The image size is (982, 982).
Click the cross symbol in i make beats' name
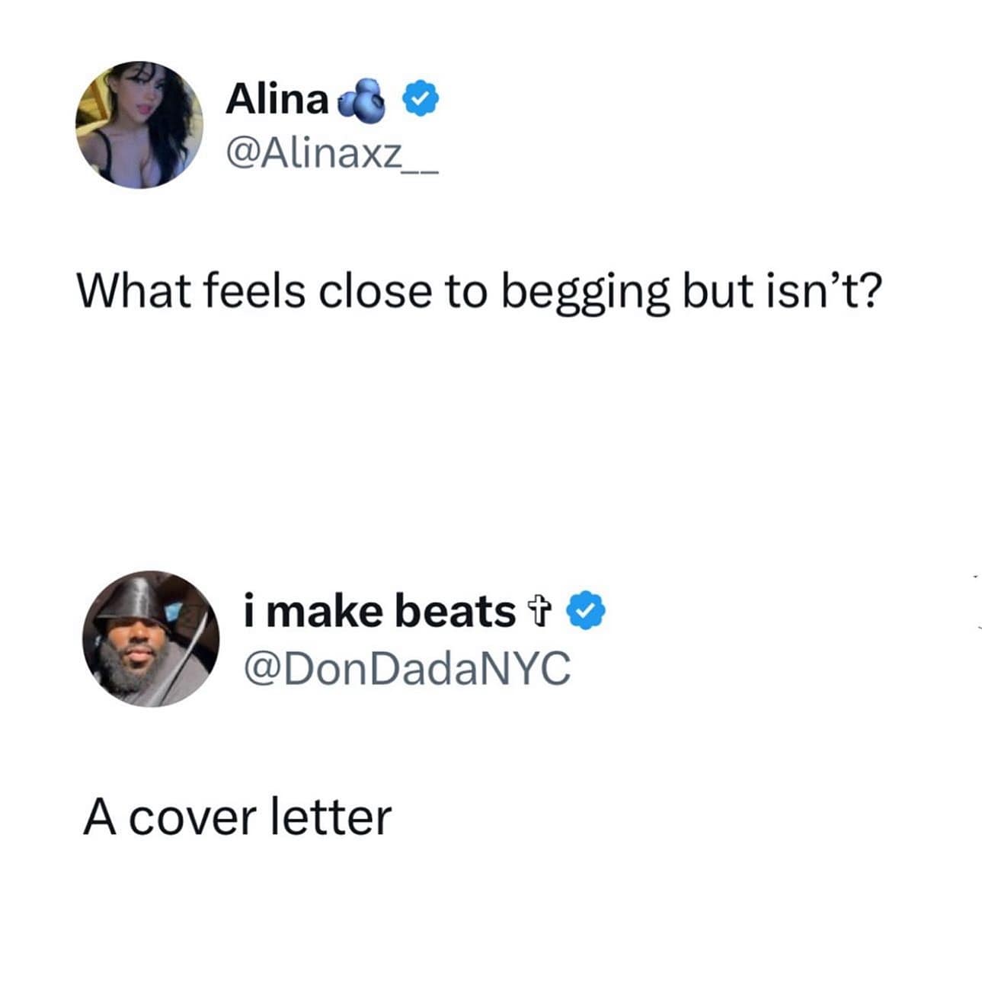[x=540, y=611]
